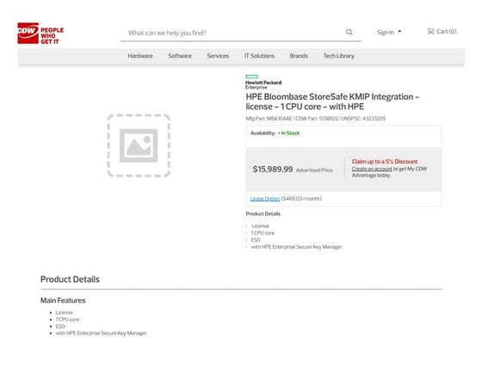Open the shopping cart icon
Image resolution: width=482 pixels, height=373 pixels.
pos(430,31)
